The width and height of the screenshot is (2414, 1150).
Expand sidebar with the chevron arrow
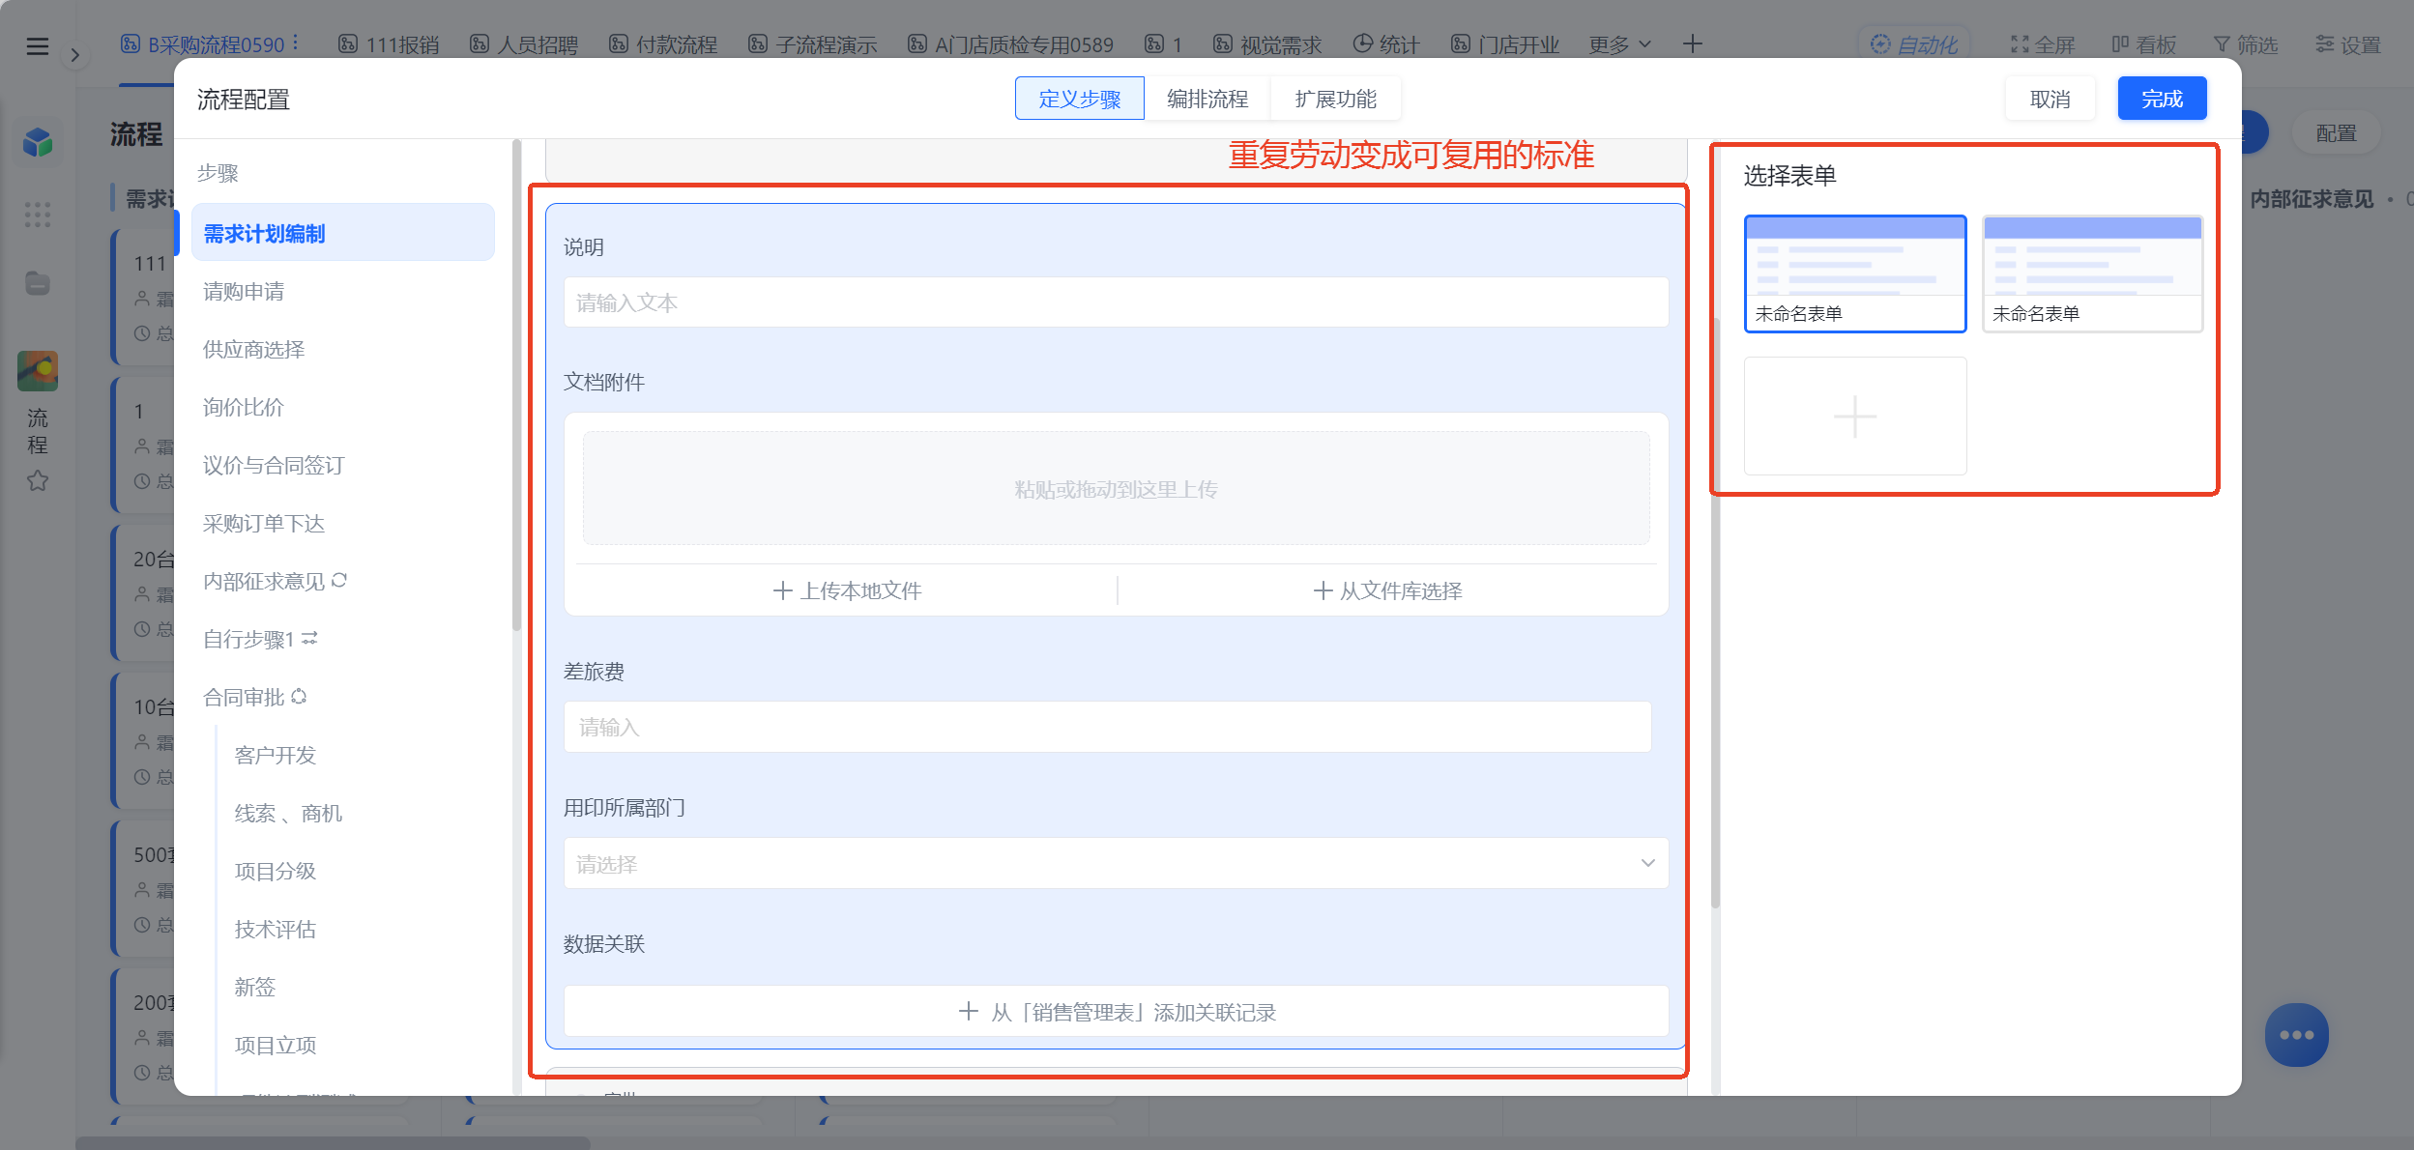click(x=74, y=55)
